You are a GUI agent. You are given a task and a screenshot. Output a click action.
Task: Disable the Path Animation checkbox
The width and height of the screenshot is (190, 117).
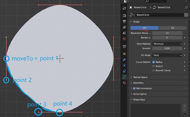(x=134, y=88)
